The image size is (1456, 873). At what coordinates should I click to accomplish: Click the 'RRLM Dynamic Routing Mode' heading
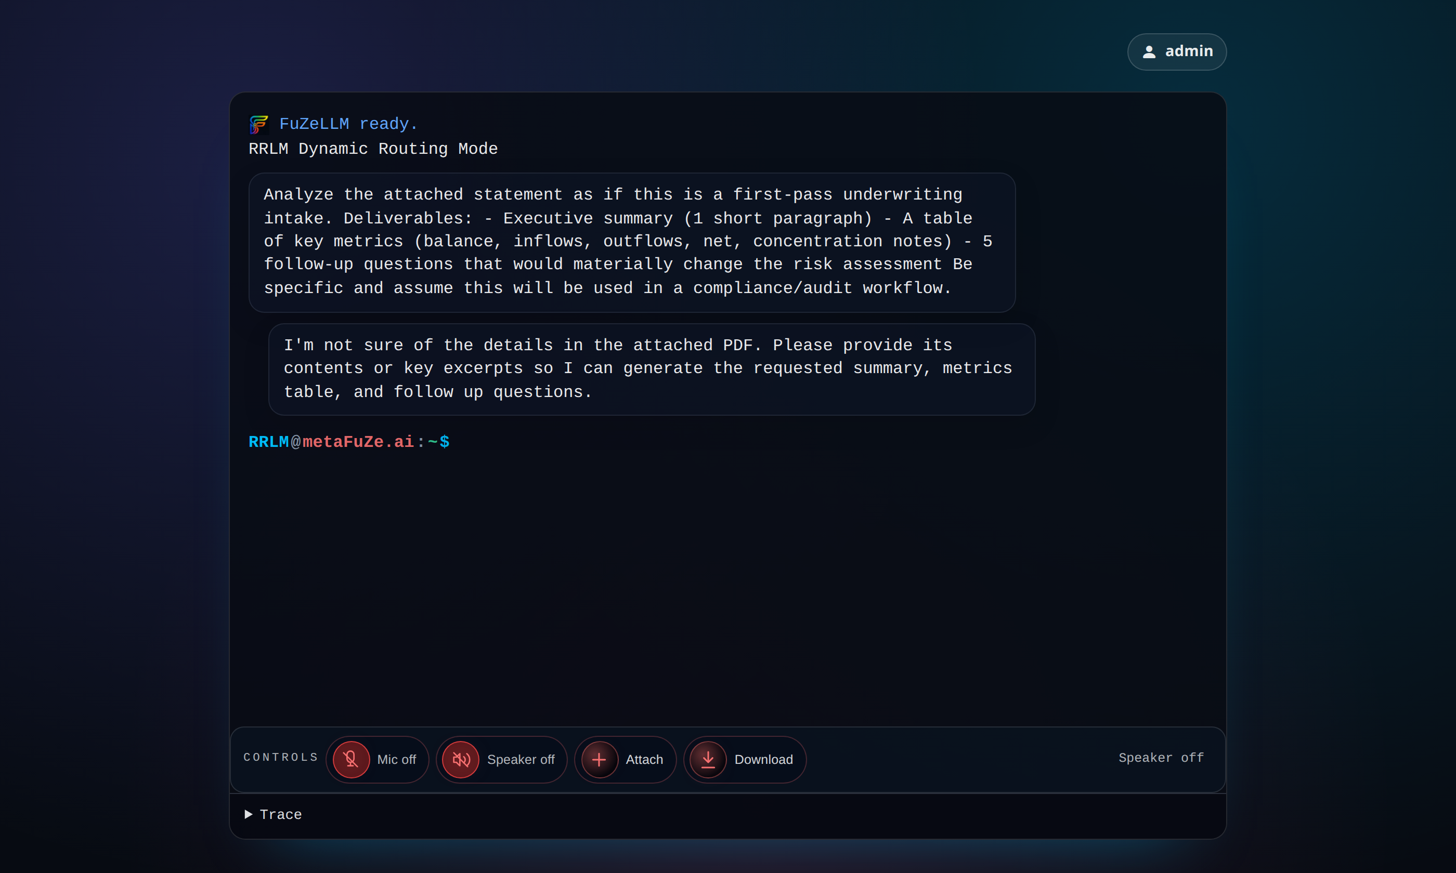372,149
